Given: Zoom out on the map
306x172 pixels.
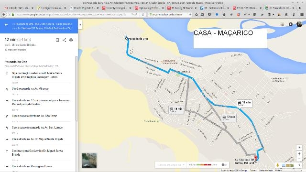Looking at the screenshot, I should 299,159.
